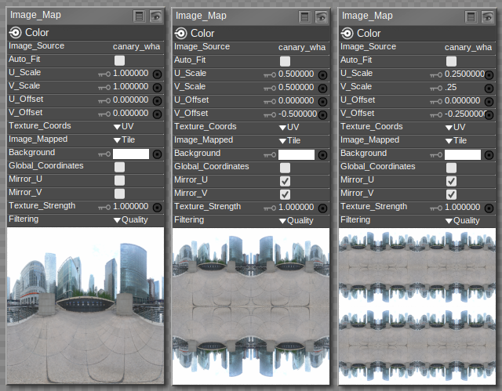Open Image_Mapped Tile dropdown in the left panel

[x=124, y=140]
